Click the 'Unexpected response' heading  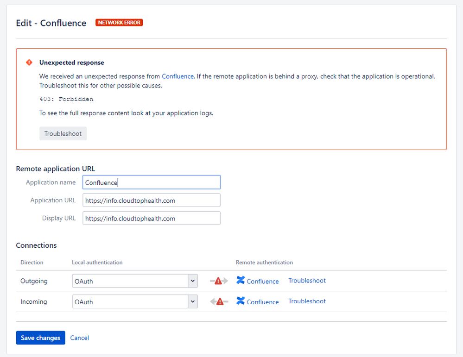72,63
